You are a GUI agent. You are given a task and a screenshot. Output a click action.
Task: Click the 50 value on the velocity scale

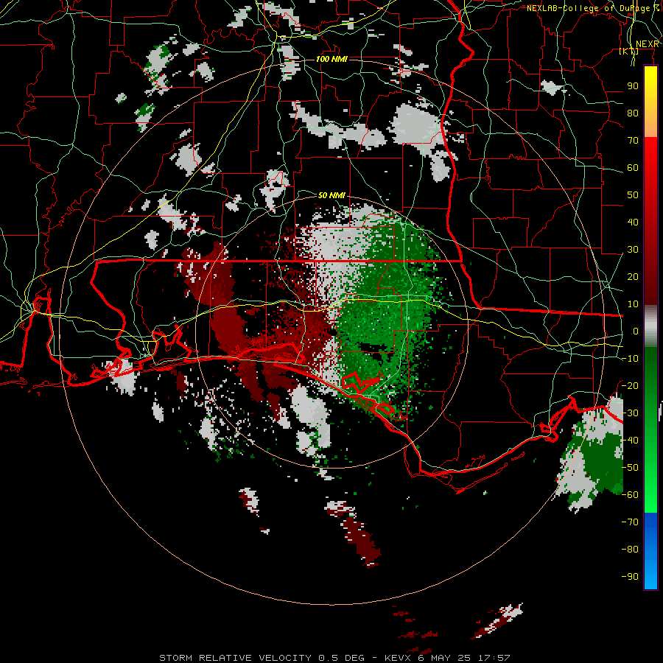[x=633, y=195]
